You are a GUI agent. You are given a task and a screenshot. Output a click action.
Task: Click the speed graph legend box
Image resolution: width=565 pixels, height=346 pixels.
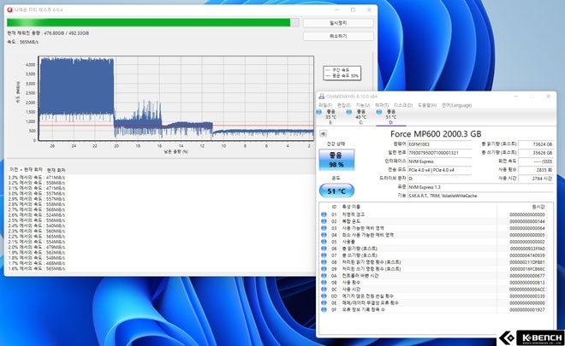pyautogui.click(x=342, y=73)
